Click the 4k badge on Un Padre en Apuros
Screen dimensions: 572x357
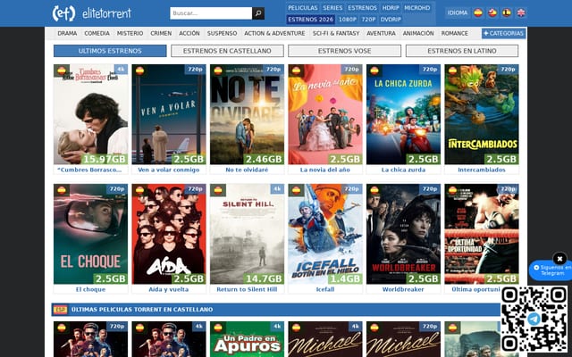click(x=277, y=327)
